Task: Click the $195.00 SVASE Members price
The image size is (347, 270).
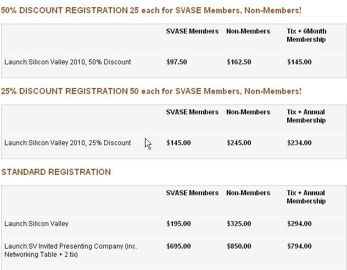Action: pos(178,224)
